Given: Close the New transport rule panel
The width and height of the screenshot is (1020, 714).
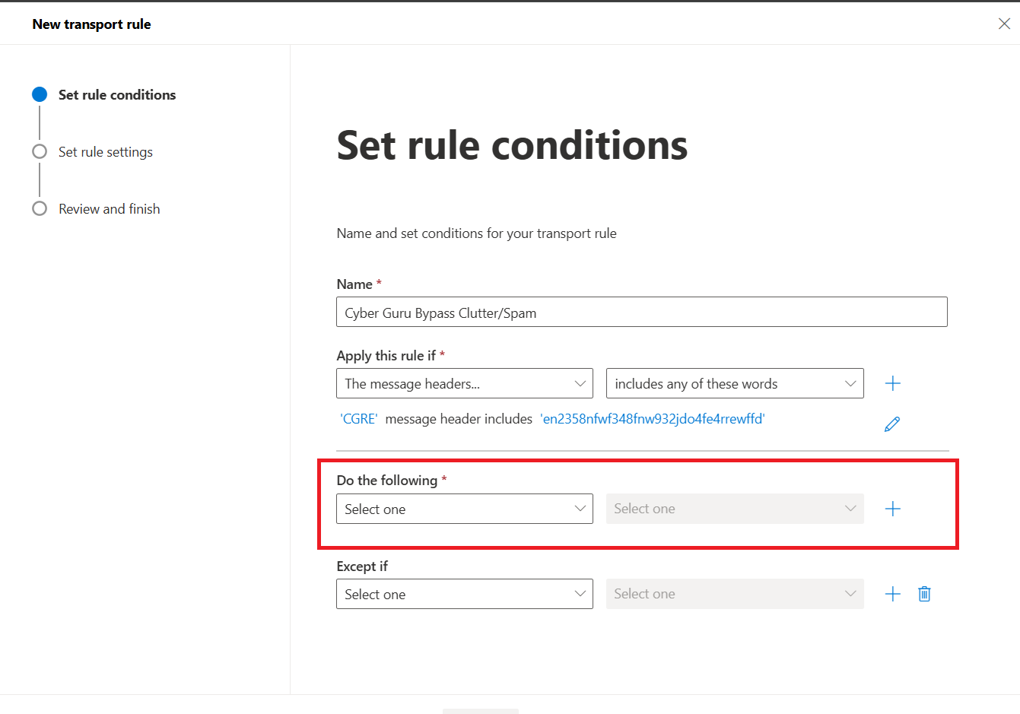Looking at the screenshot, I should click(1004, 24).
